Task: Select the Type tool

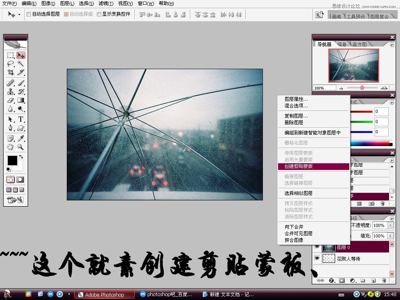Action: coord(21,119)
